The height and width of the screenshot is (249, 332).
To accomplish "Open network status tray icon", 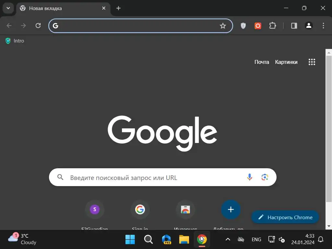I will (x=271, y=240).
